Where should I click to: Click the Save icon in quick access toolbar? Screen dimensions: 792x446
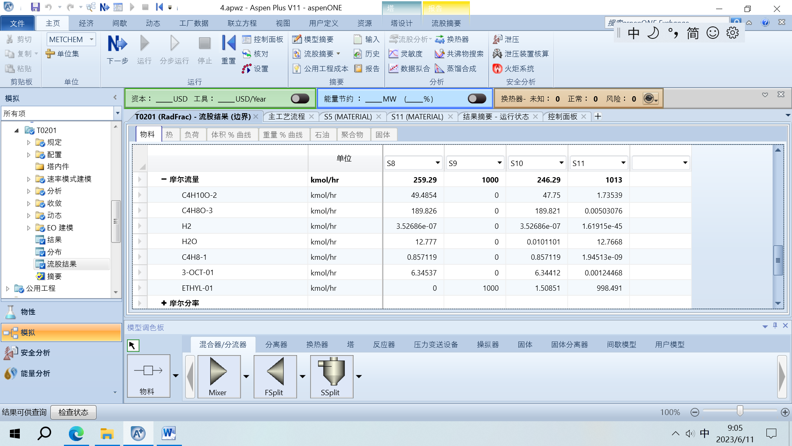[35, 7]
